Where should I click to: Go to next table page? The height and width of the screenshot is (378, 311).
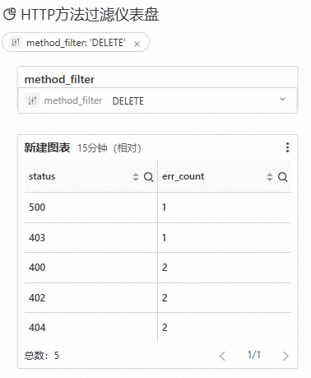click(285, 356)
